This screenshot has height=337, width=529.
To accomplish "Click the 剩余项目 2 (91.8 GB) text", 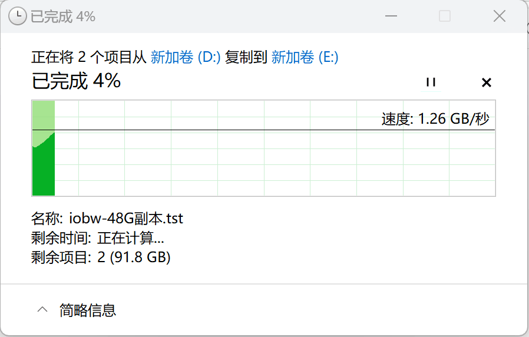I will pyautogui.click(x=101, y=257).
